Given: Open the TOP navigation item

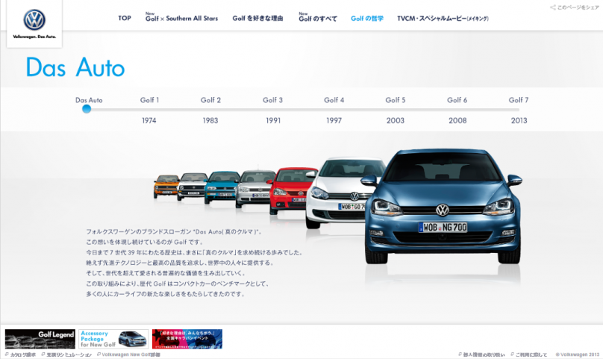Looking at the screenshot, I should coord(125,18).
